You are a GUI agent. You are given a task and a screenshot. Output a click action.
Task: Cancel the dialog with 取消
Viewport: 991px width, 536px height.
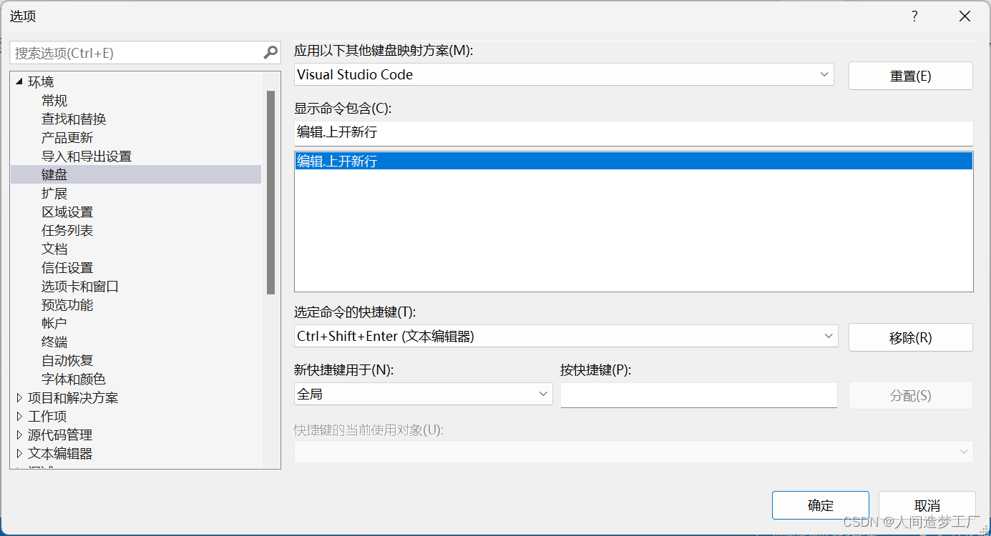pyautogui.click(x=927, y=505)
